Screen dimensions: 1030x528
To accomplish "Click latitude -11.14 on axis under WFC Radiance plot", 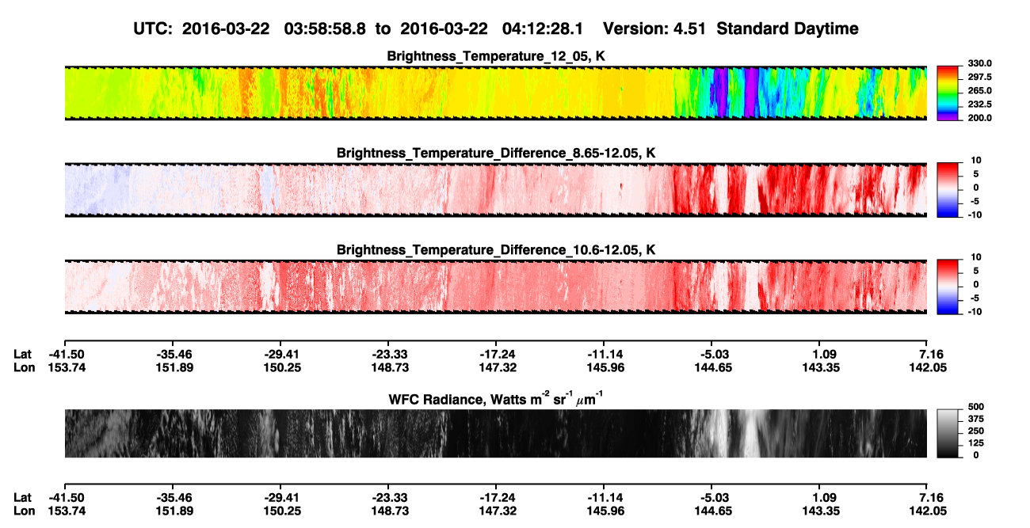I will pos(604,498).
